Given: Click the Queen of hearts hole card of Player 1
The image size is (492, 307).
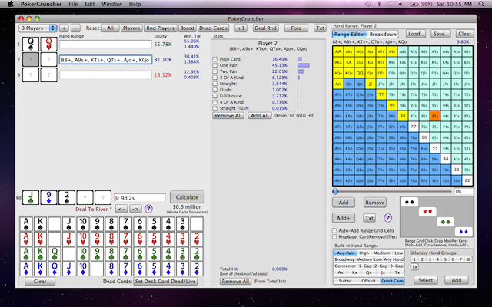Looking at the screenshot, I should pyautogui.click(x=48, y=45).
